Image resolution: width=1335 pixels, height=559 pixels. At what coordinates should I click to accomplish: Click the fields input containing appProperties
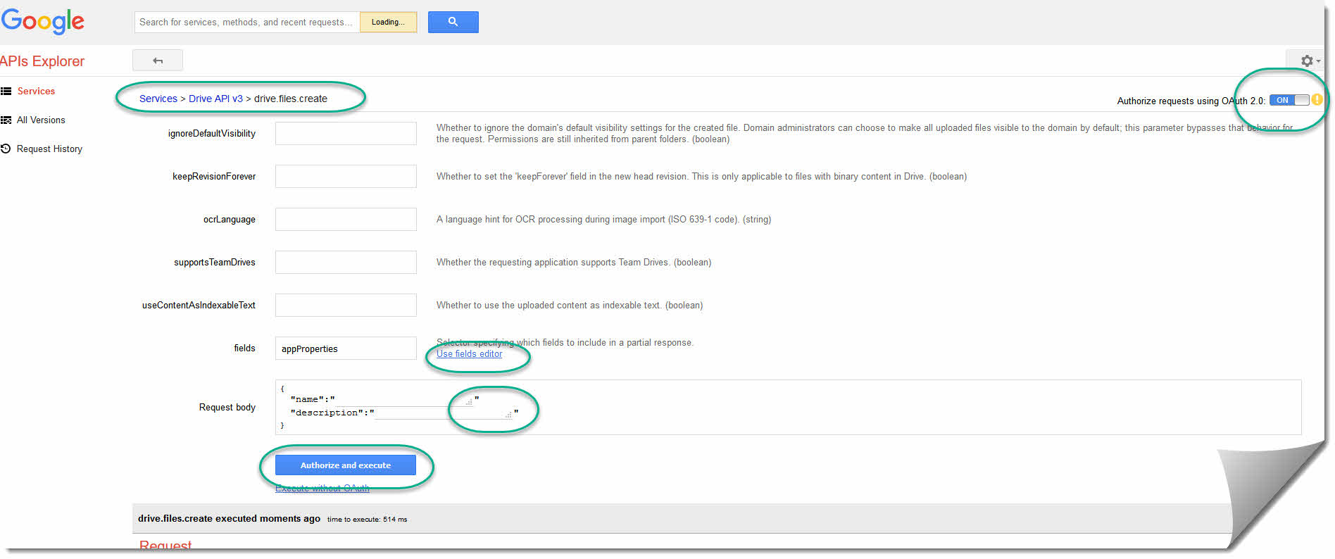click(346, 348)
